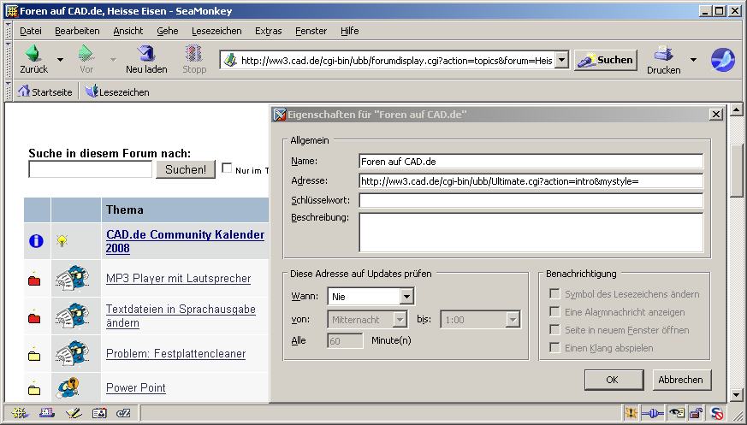Open Textdateien in Sprachausgabe ändern thread
Viewport: 747px width, 425px height.
[x=181, y=316]
